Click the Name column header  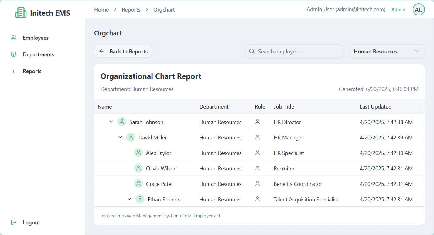[104, 107]
